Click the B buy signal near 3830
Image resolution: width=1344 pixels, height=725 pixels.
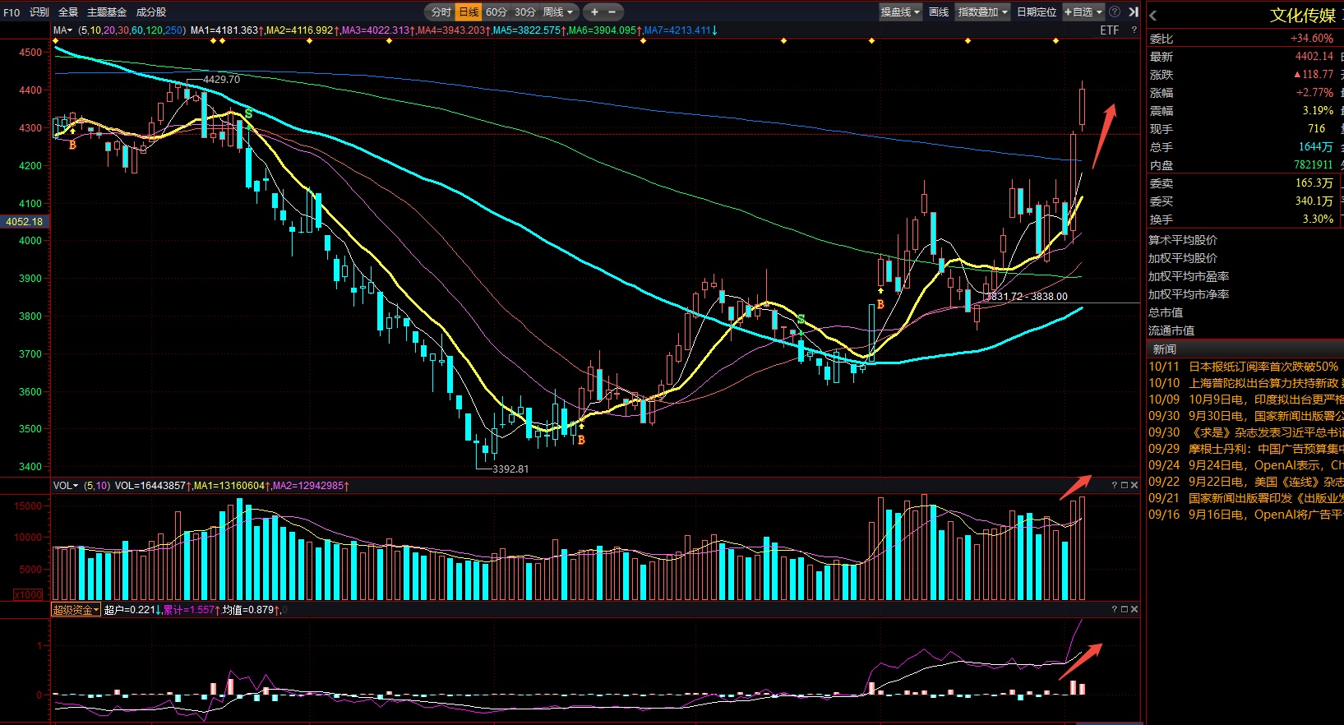pyautogui.click(x=880, y=304)
